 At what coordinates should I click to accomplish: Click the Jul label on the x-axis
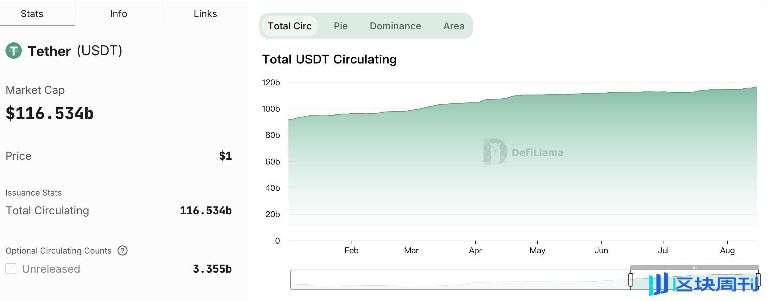coord(663,250)
